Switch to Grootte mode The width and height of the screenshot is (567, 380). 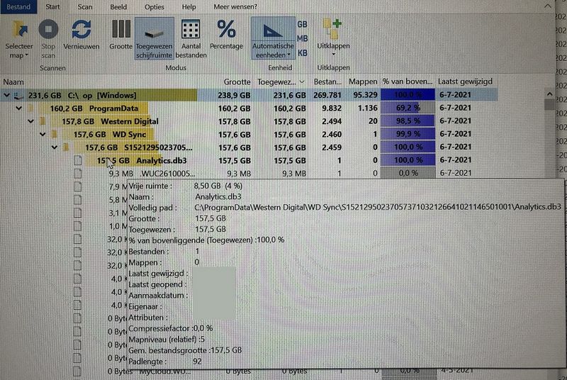(120, 35)
